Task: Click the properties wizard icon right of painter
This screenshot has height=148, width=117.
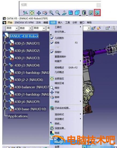Action: pos(108,28)
